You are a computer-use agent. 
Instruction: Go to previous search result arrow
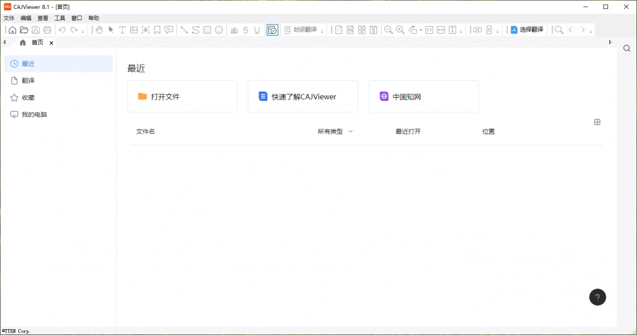click(x=571, y=30)
